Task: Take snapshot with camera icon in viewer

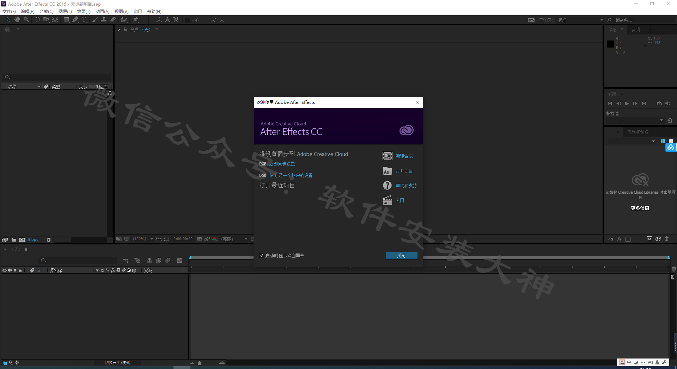Action: (x=199, y=239)
